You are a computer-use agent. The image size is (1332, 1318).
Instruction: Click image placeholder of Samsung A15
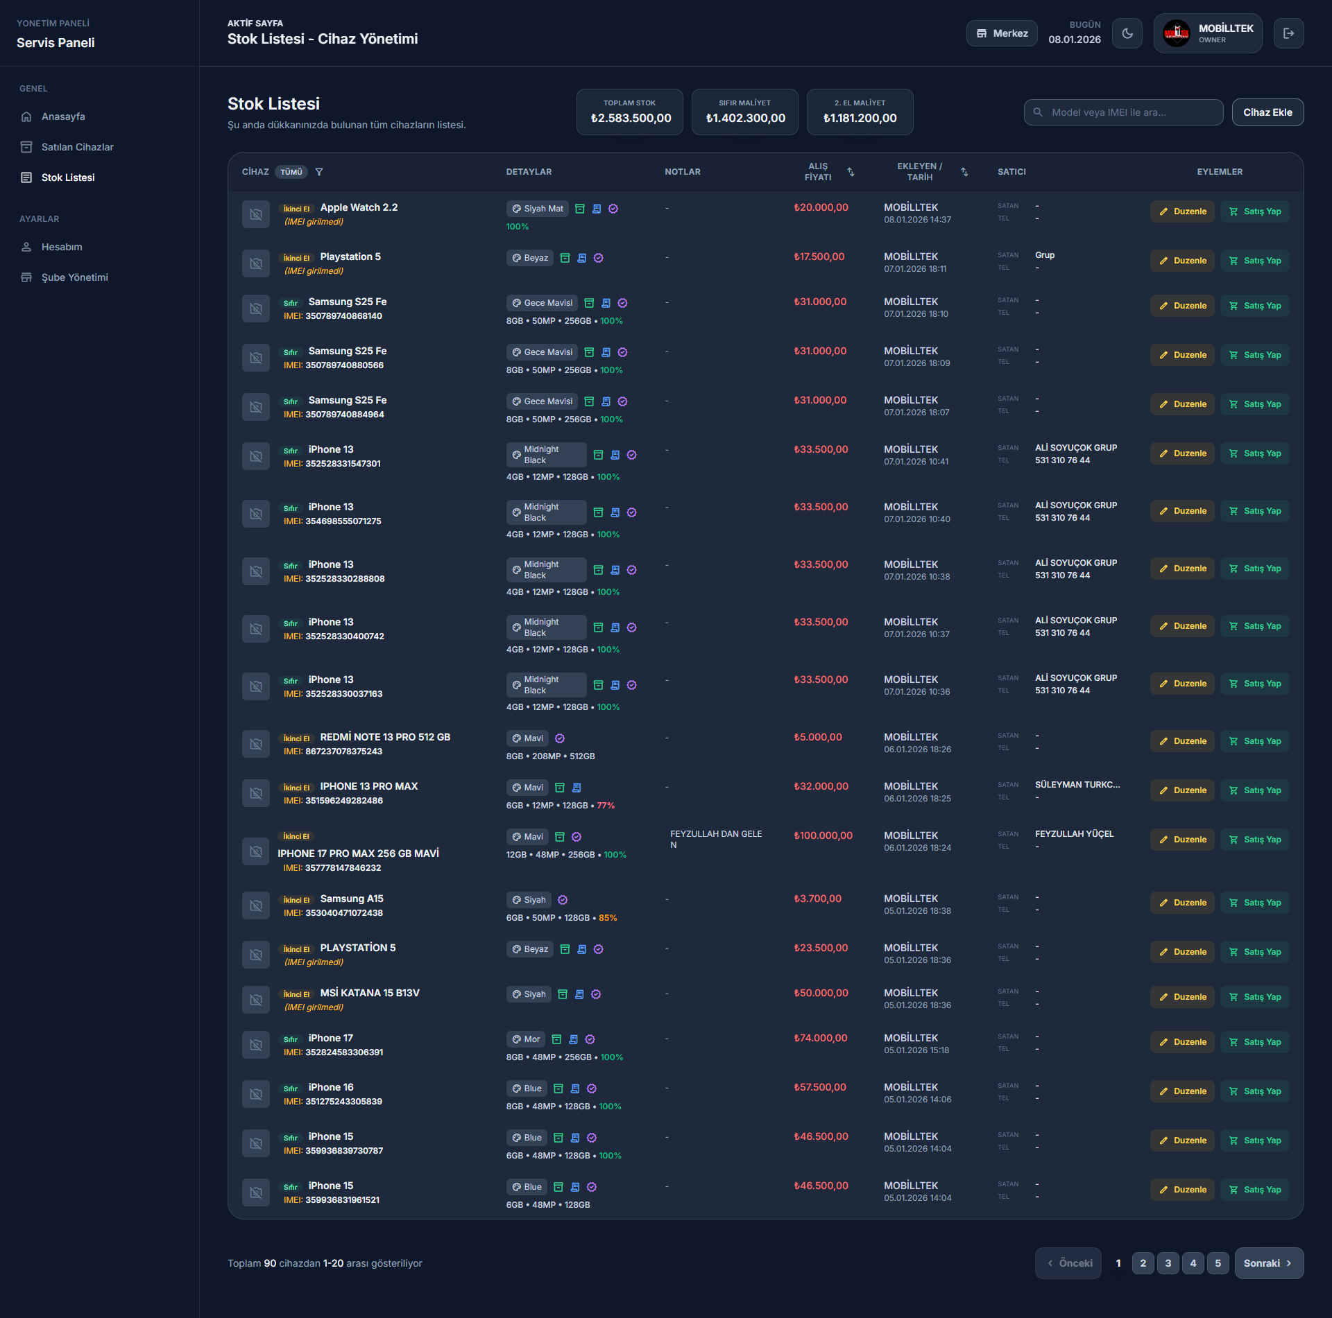pyautogui.click(x=255, y=905)
